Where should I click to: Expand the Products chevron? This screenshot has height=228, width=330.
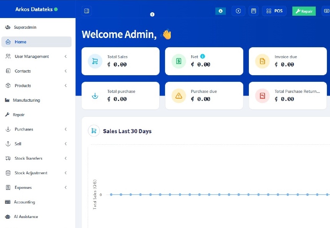[66, 86]
